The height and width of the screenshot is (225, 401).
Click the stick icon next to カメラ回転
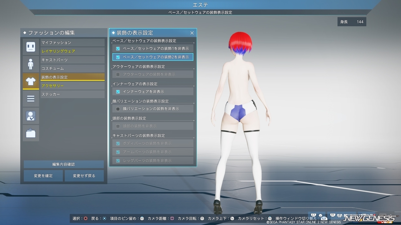(x=202, y=218)
